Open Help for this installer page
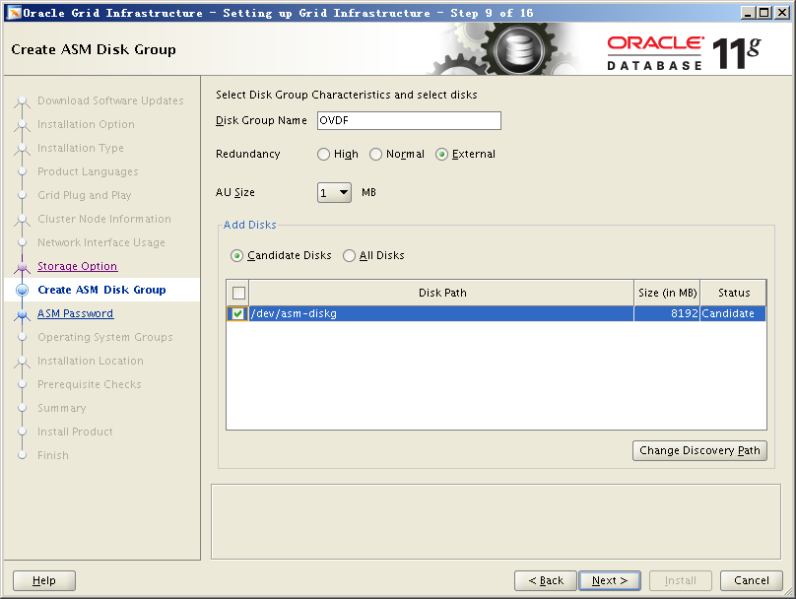 [44, 580]
